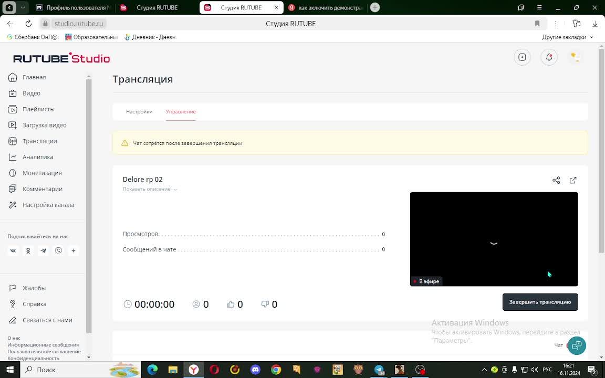Go back in browser
Image resolution: width=605 pixels, height=378 pixels.
(10, 24)
